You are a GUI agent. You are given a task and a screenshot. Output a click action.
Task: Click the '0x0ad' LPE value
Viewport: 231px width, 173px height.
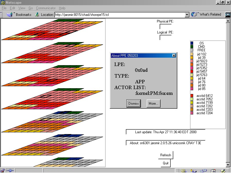[141, 70]
